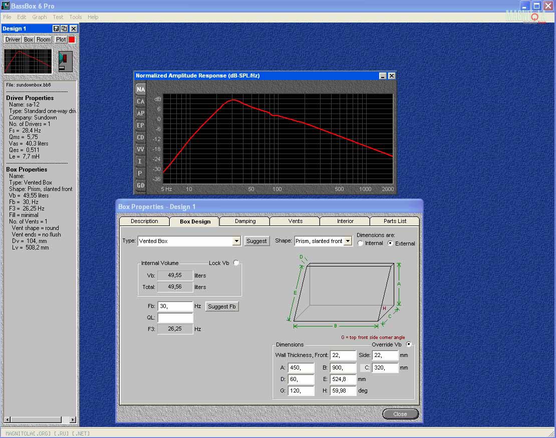This screenshot has height=438, width=556.
Task: Click the angle G input field
Action: coord(301,391)
